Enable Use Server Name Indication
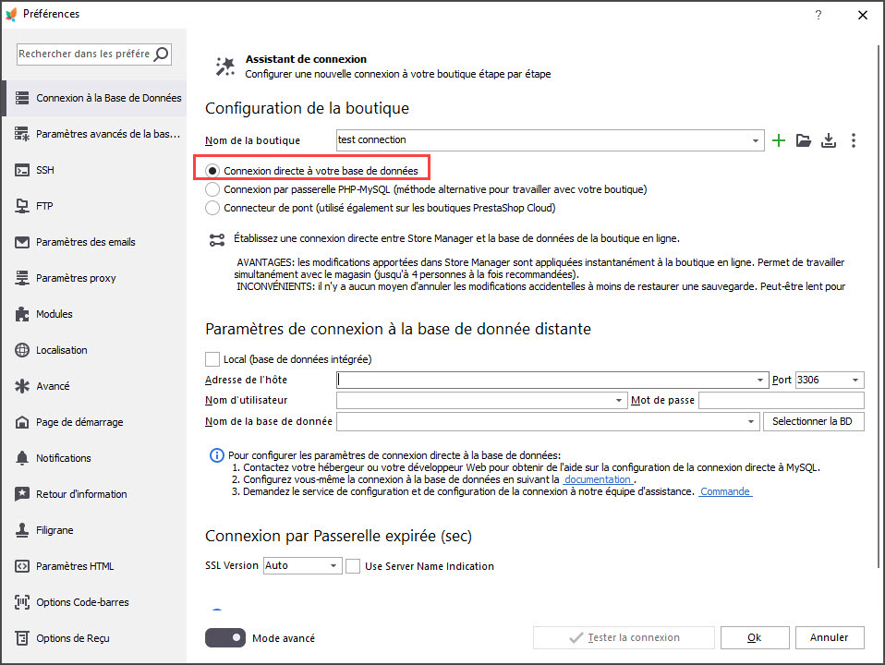The image size is (885, 665). (353, 566)
